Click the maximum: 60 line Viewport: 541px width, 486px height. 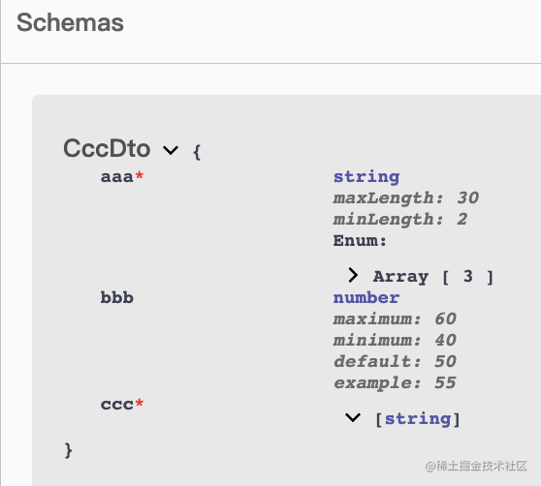click(x=395, y=319)
